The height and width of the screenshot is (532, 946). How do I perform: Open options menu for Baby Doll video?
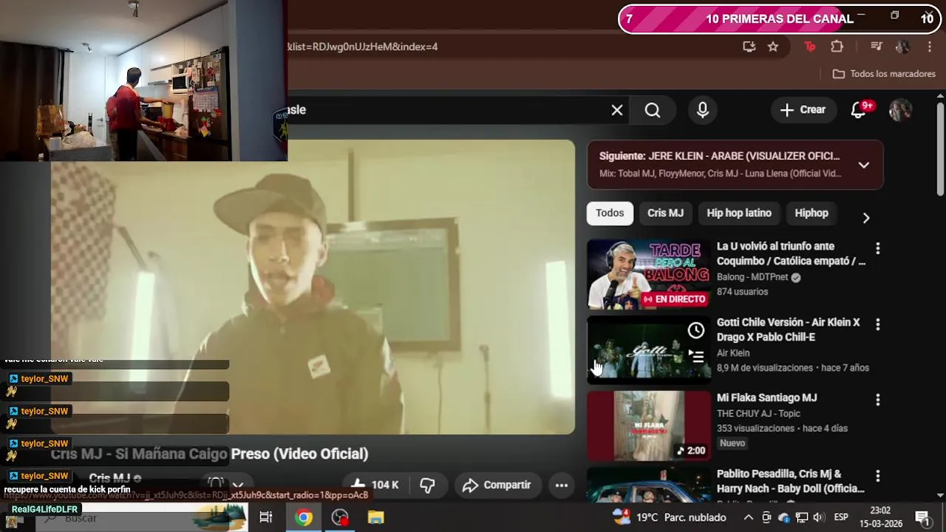(x=878, y=476)
